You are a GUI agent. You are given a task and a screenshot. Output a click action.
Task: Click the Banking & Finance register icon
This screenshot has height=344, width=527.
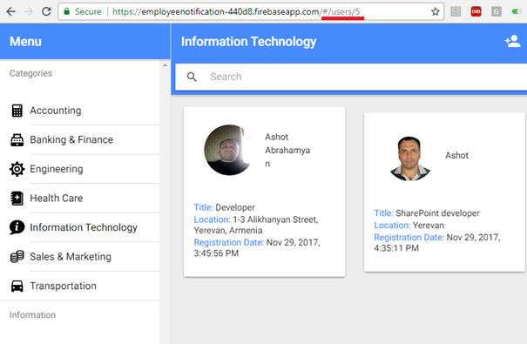point(17,139)
